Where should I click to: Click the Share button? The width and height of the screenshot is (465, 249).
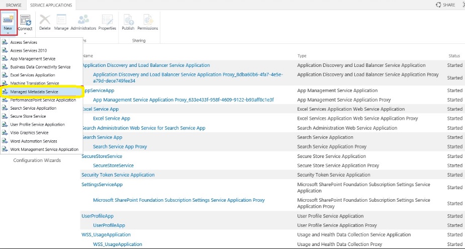(446, 5)
